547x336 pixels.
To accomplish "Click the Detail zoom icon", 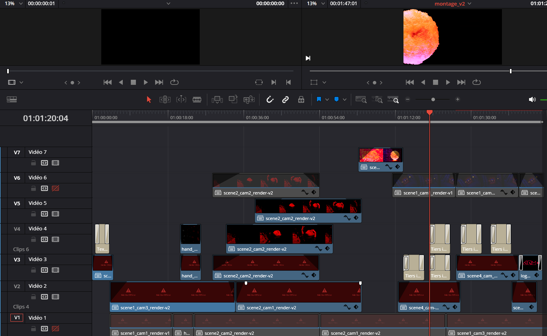I will coord(377,100).
